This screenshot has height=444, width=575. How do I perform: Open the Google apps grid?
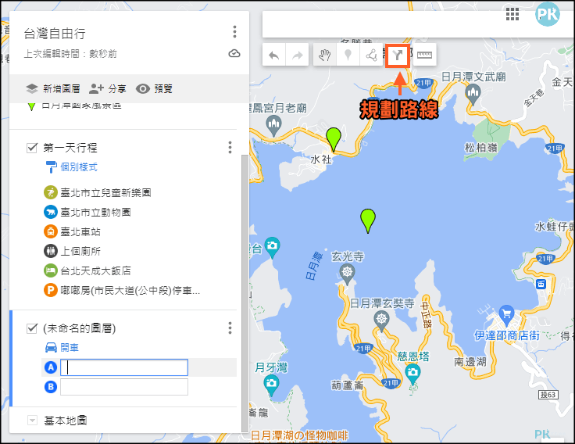pos(512,14)
